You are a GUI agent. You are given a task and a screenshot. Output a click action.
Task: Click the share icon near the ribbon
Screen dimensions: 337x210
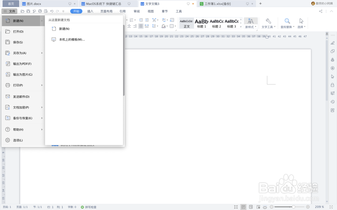coord(320,11)
